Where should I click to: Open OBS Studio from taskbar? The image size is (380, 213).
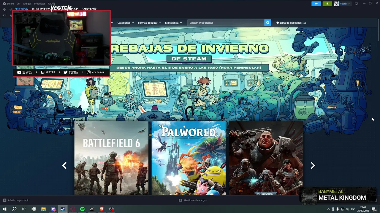coord(111,209)
